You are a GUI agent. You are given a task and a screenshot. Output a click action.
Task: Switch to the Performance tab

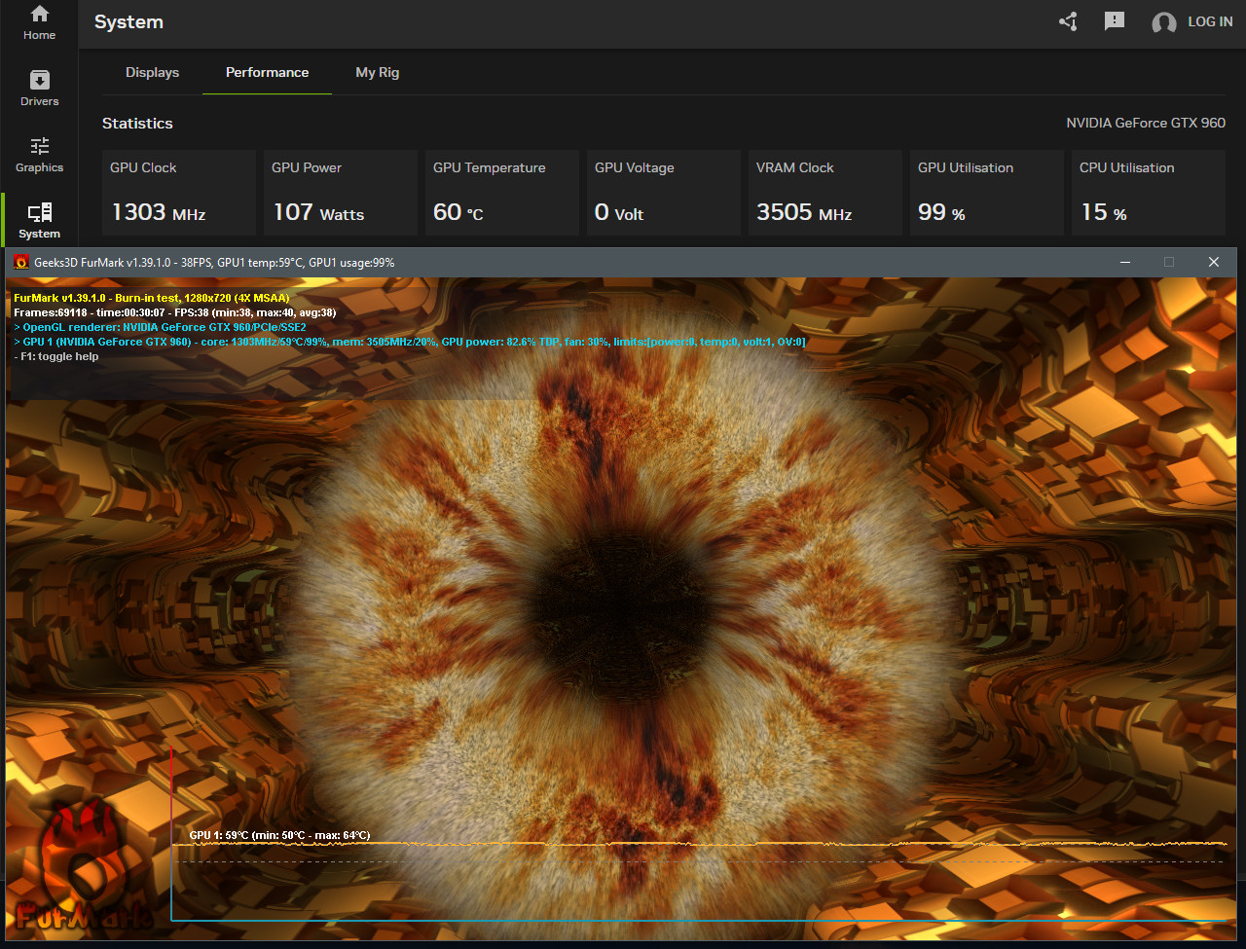point(267,72)
